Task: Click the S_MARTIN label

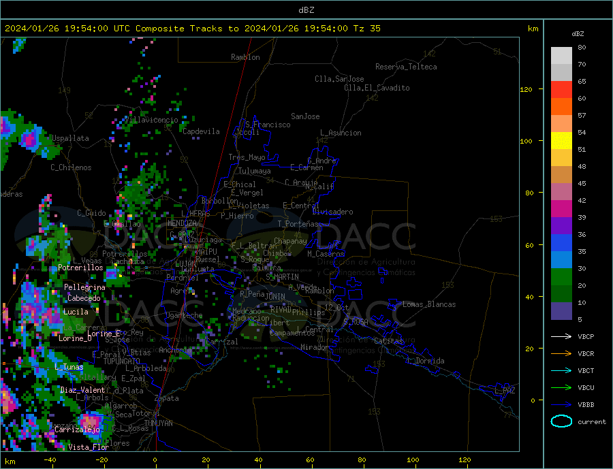Action: (x=282, y=277)
